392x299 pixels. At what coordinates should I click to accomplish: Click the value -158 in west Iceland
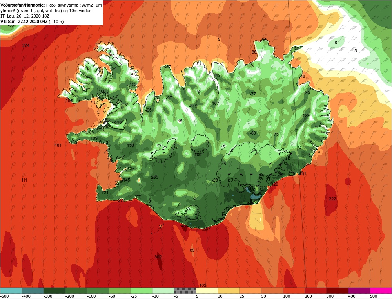[129, 145]
